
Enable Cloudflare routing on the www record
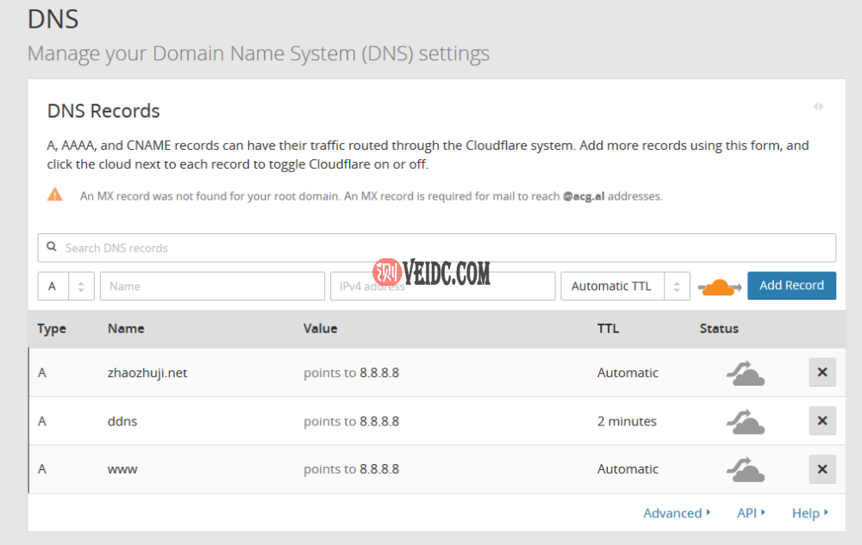tap(745, 469)
